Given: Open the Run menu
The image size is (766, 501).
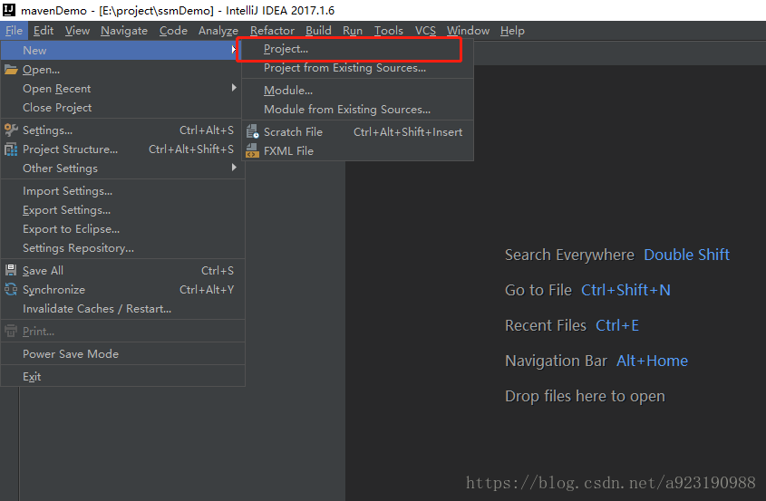Looking at the screenshot, I should pyautogui.click(x=353, y=31).
